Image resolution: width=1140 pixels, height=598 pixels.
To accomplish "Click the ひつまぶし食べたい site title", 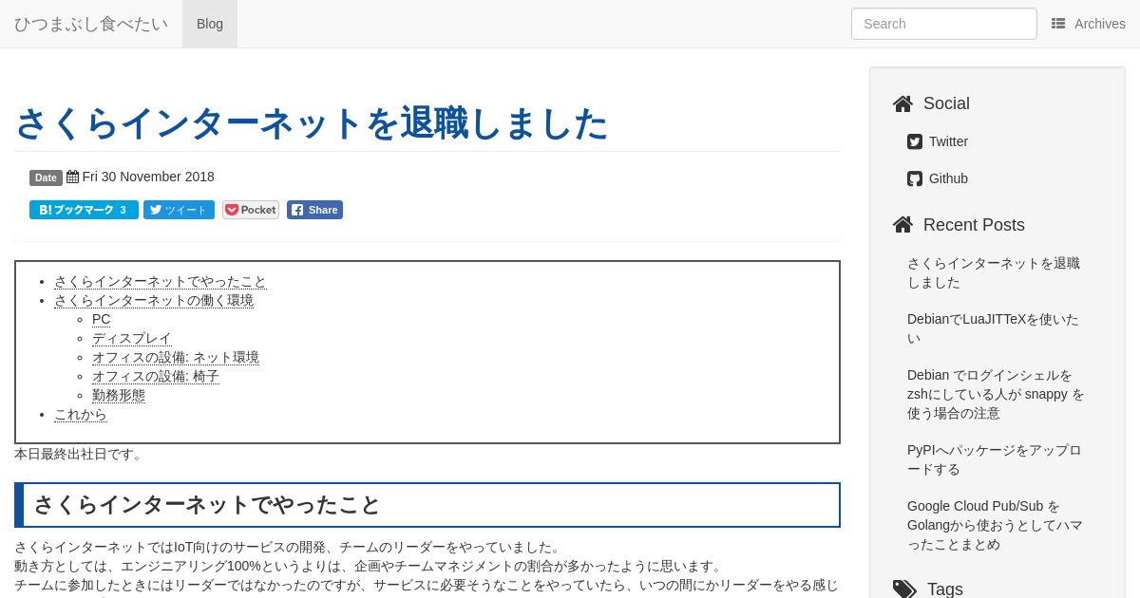I will click(91, 24).
